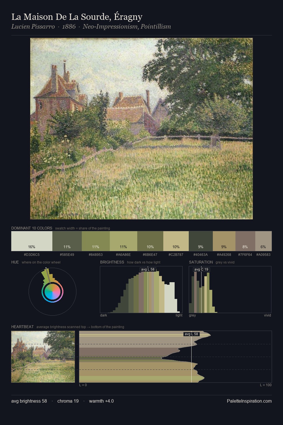The image size is (283, 425).
Task: Click the #A49268 swatch
Action: (x=224, y=241)
